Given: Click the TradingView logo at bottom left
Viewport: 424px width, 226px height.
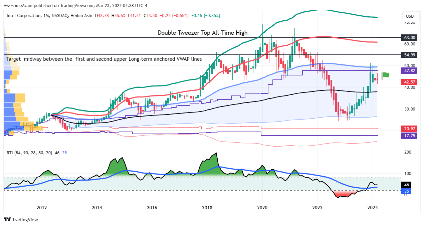Looking at the screenshot, I should coord(21,220).
